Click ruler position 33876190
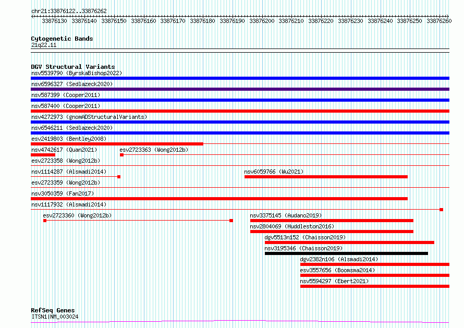 pos(232,21)
